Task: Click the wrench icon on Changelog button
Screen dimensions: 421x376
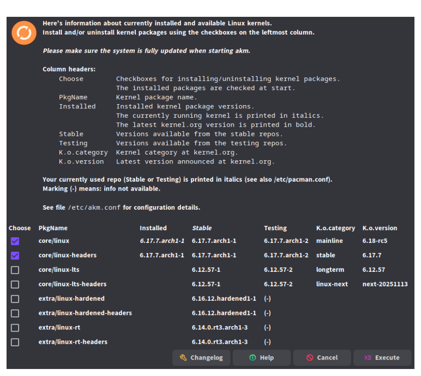Action: 183,358
